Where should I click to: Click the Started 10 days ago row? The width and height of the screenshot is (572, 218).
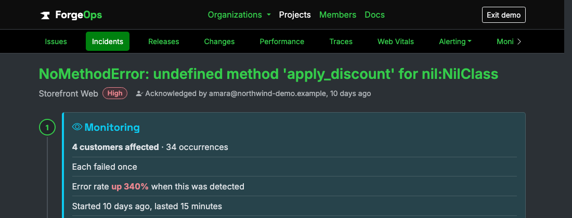point(294,206)
